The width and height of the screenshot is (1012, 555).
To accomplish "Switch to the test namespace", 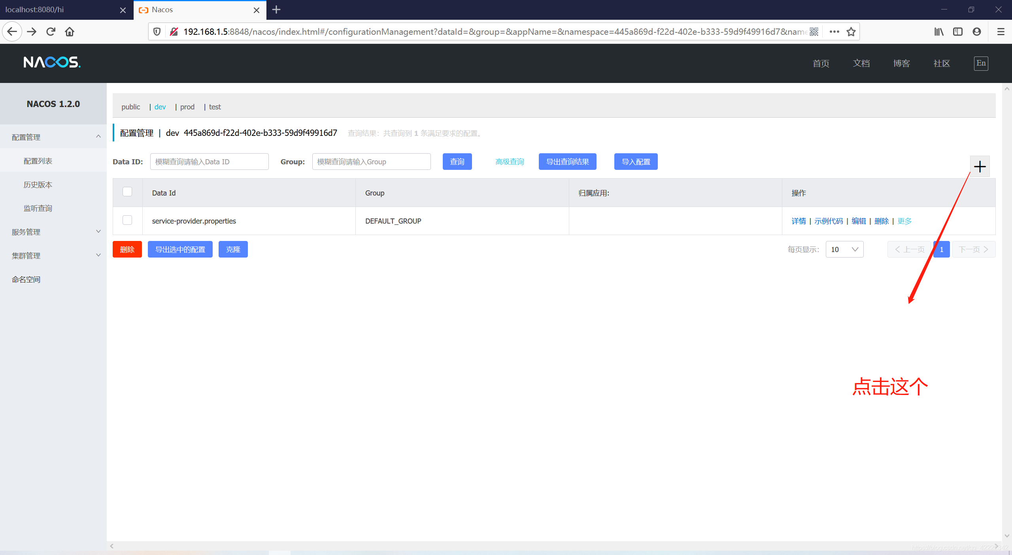I will 215,107.
